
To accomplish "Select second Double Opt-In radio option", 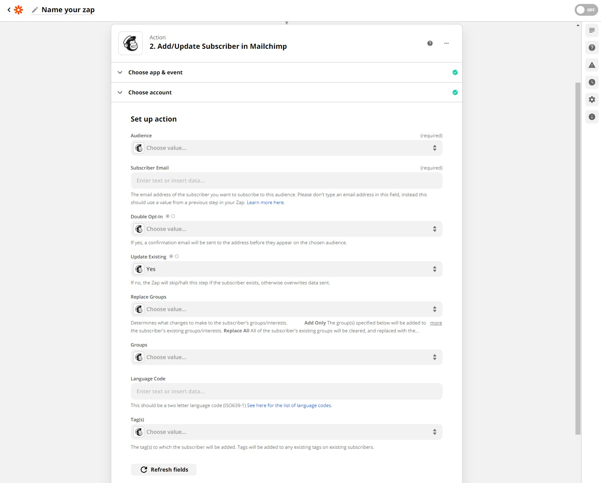I will (173, 216).
